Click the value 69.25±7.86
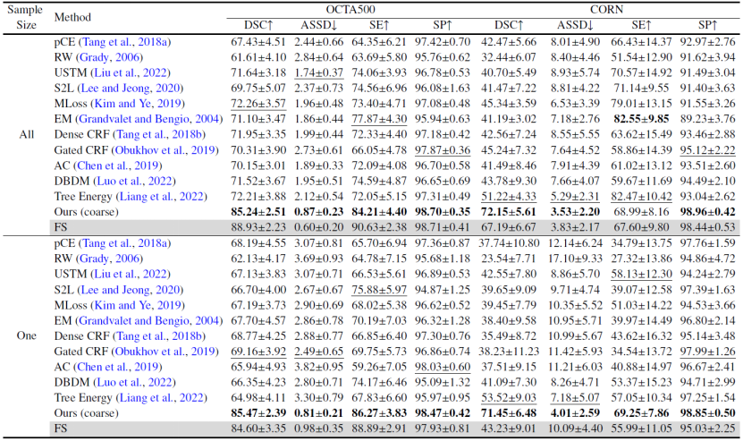This screenshot has height=441, width=743. coord(641,413)
